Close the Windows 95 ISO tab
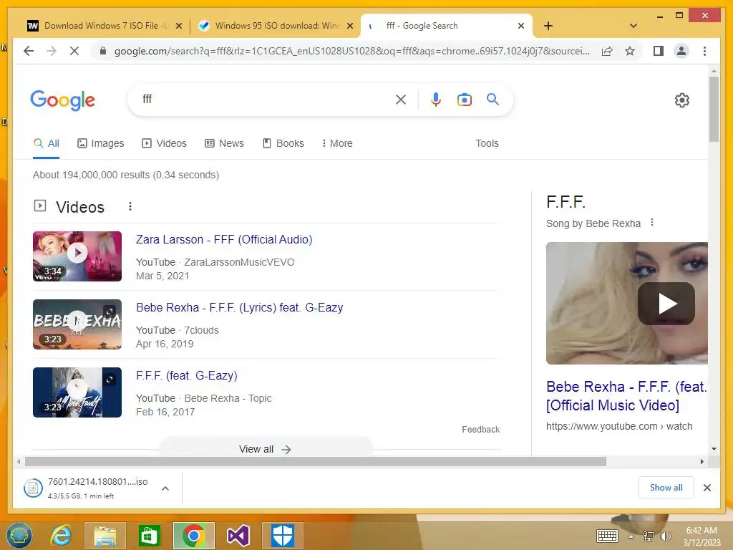This screenshot has width=733, height=550. tap(349, 26)
